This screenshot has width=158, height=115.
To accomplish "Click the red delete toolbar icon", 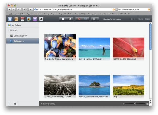I will (79, 19).
